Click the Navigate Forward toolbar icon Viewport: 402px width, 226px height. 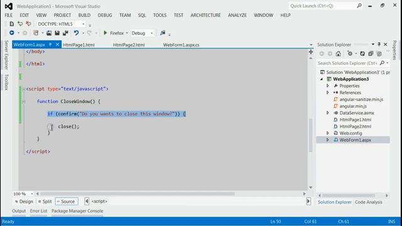click(x=24, y=33)
